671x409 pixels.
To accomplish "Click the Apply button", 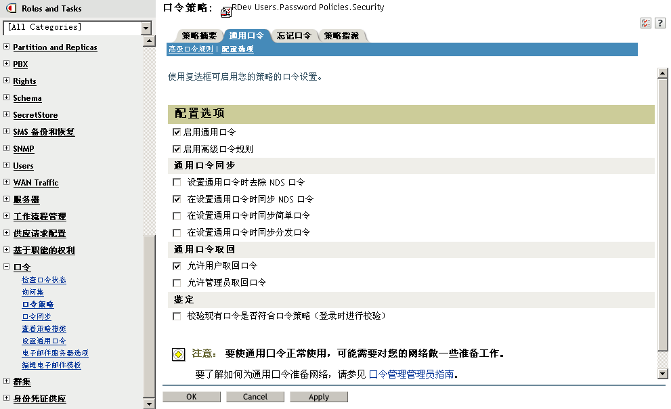I will tap(318, 396).
